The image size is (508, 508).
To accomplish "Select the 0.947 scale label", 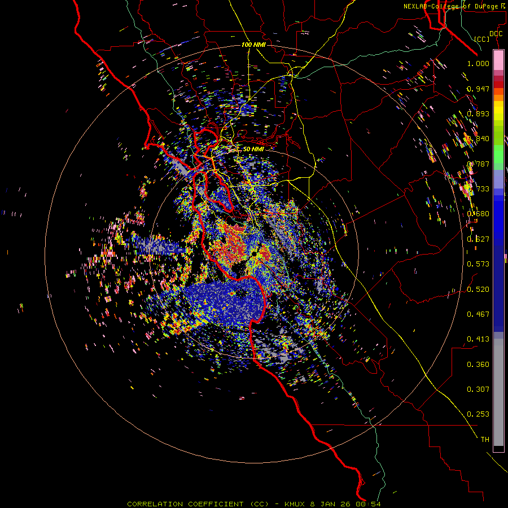I will (478, 89).
